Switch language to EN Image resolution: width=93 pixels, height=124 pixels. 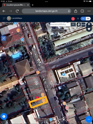[88, 19]
